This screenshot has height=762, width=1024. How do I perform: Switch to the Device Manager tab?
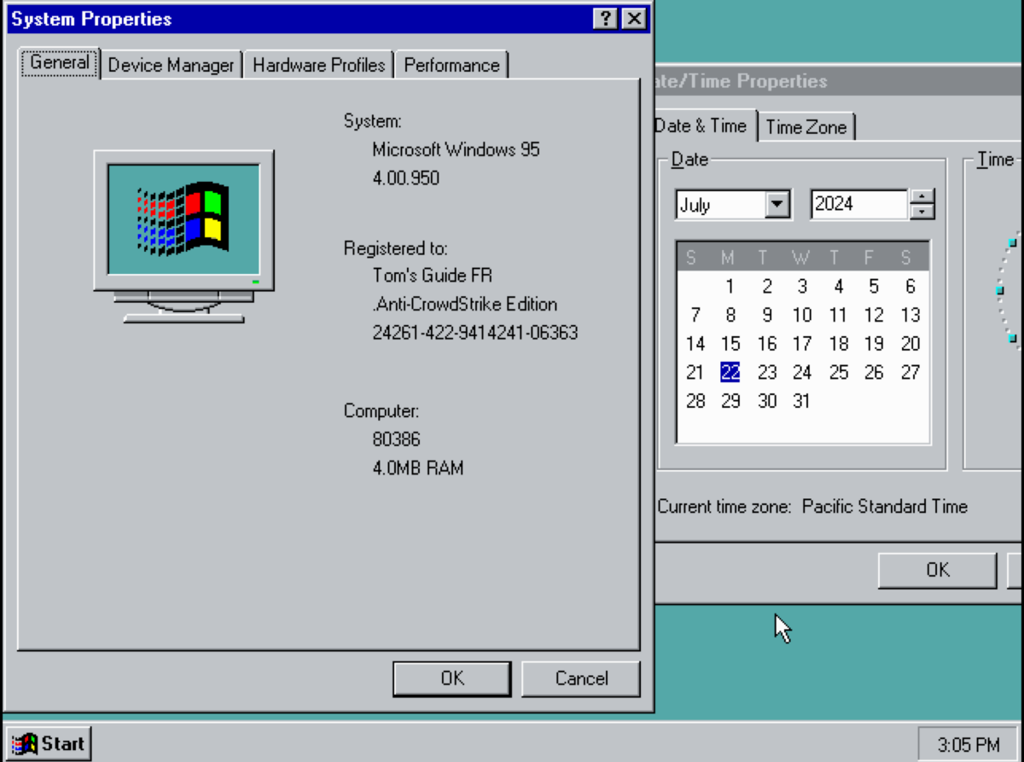[171, 66]
